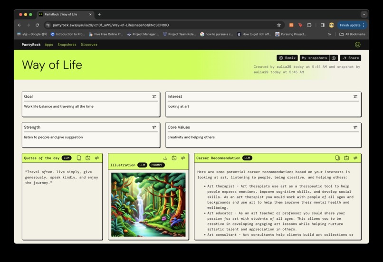Edit settings of Quotes of the day widget
Viewport: 383px width, 262px height.
(x=97, y=158)
